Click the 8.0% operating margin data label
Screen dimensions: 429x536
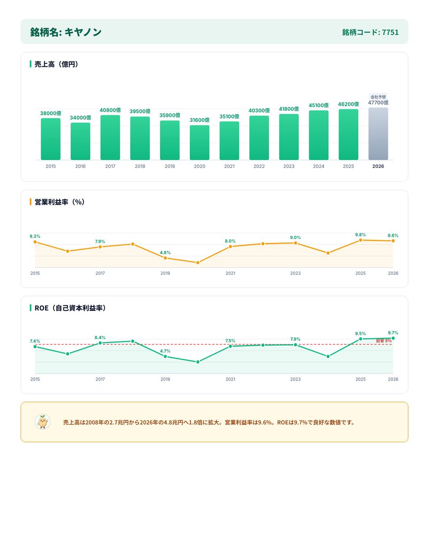click(230, 241)
